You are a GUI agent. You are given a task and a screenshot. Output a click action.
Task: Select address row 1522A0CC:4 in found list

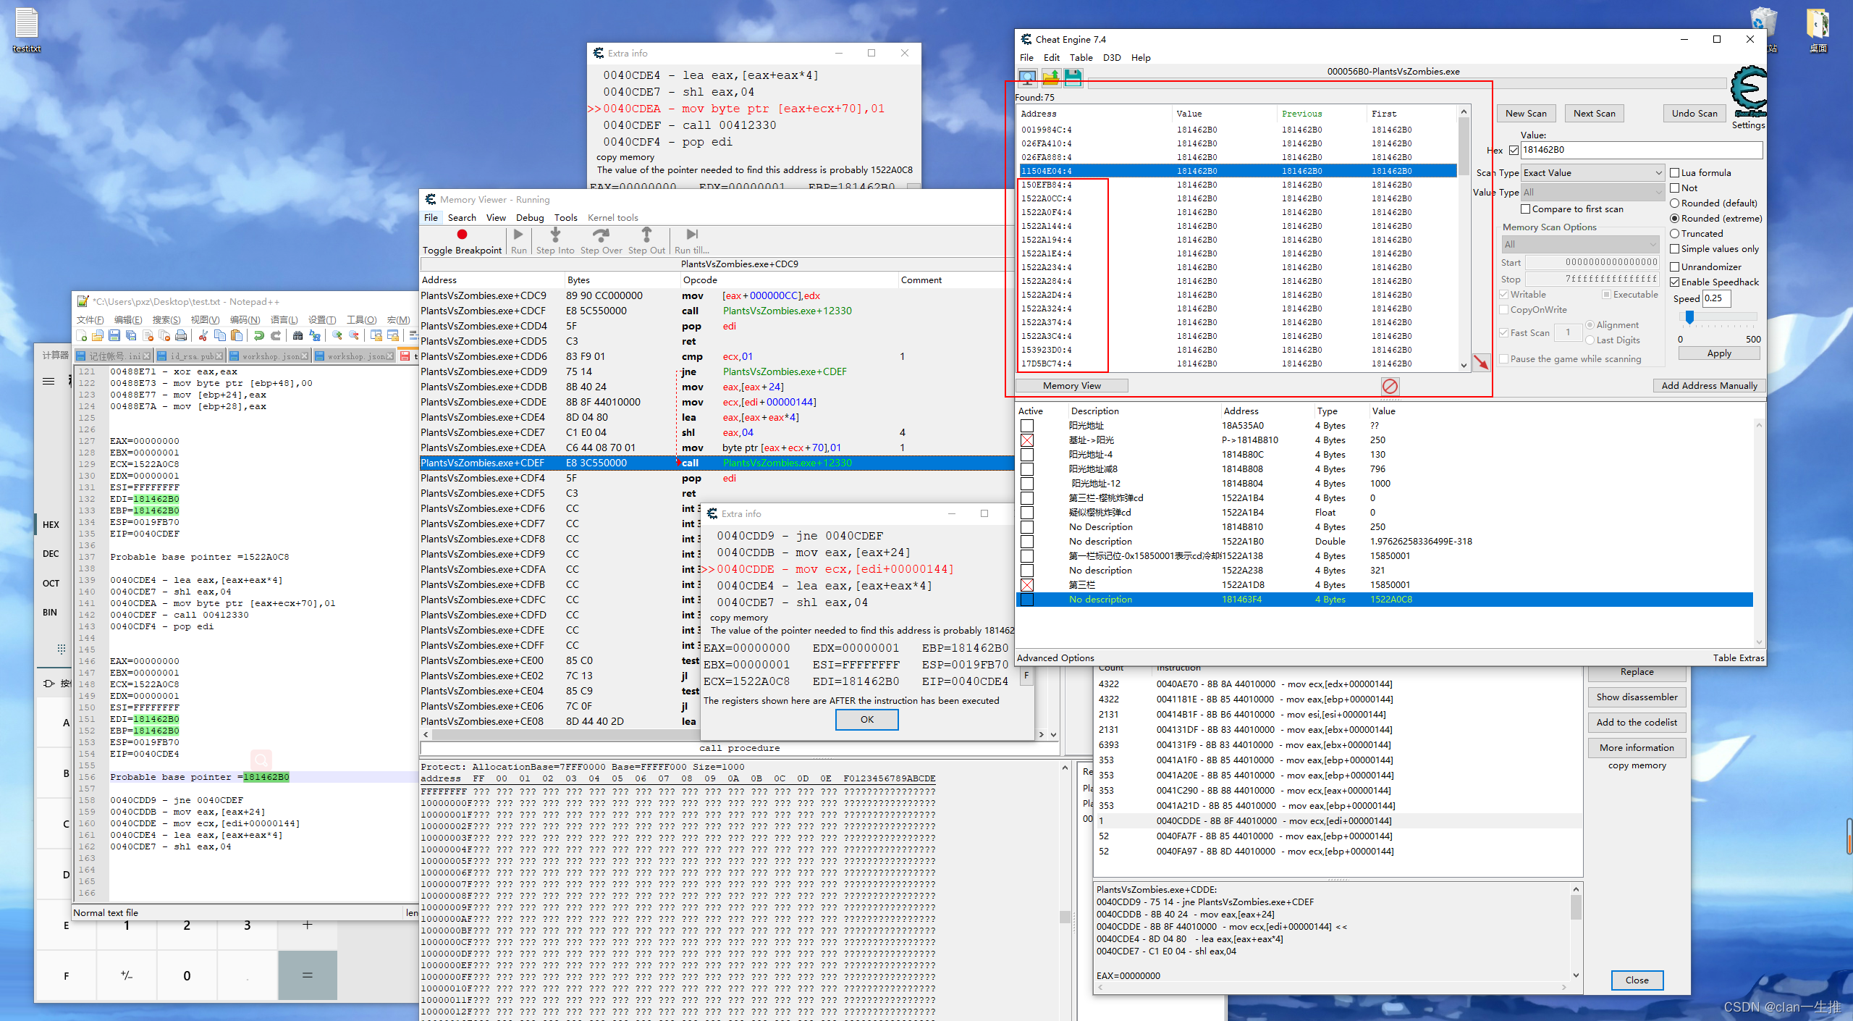pos(1237,198)
